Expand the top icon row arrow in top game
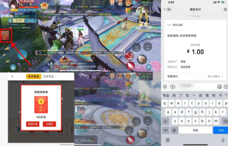Image resolution: width=228 pixels, height=146 pixels. click(134, 2)
